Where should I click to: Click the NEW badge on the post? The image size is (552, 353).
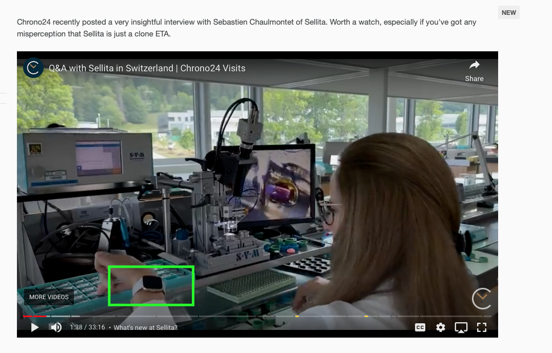[508, 13]
